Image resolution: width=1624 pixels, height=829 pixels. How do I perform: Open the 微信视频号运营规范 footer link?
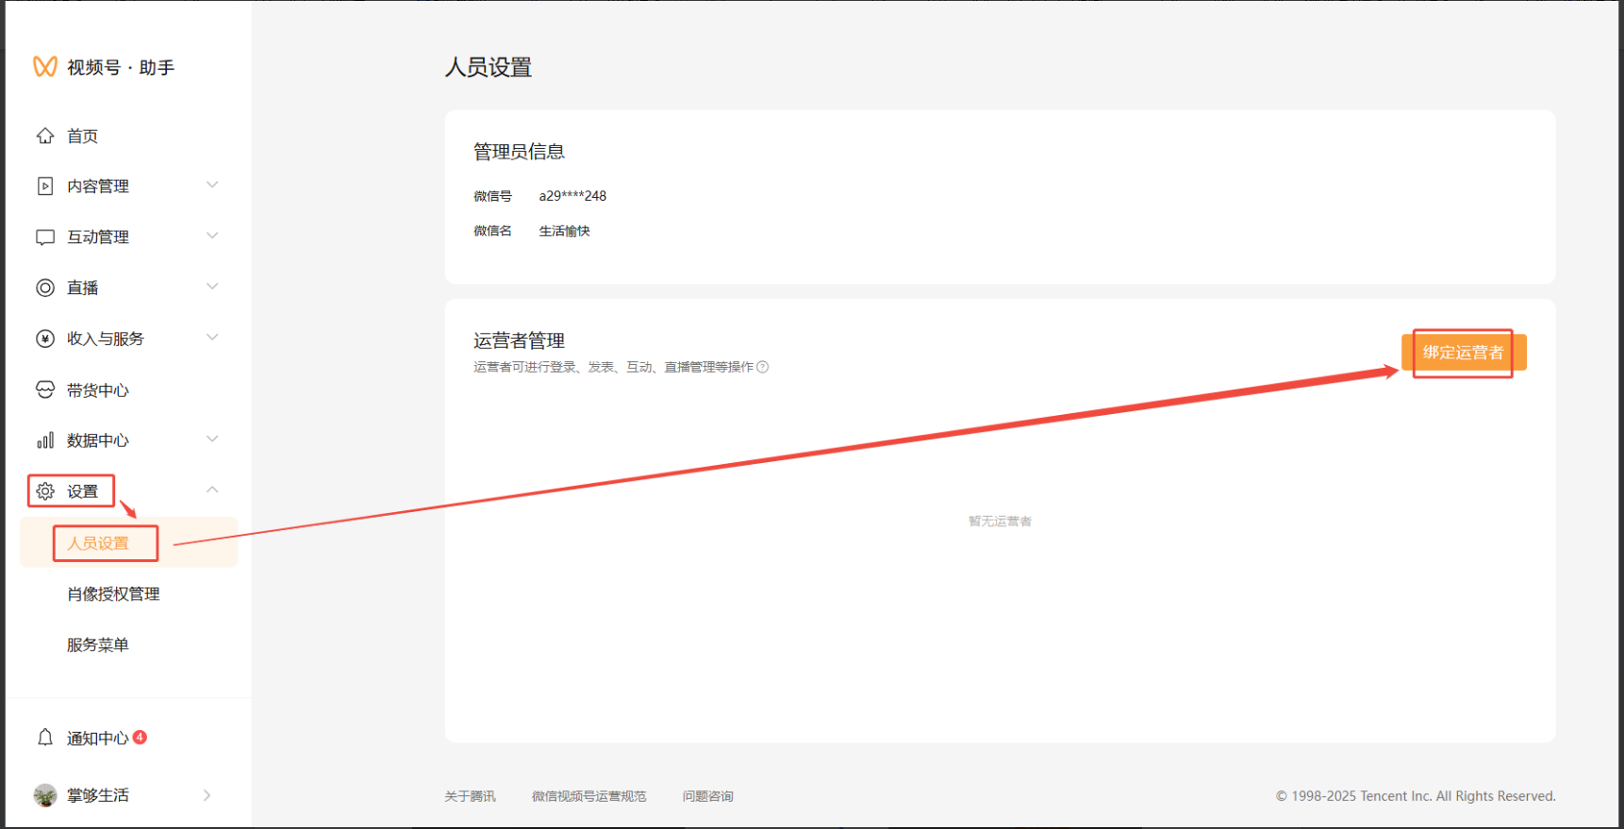point(588,796)
